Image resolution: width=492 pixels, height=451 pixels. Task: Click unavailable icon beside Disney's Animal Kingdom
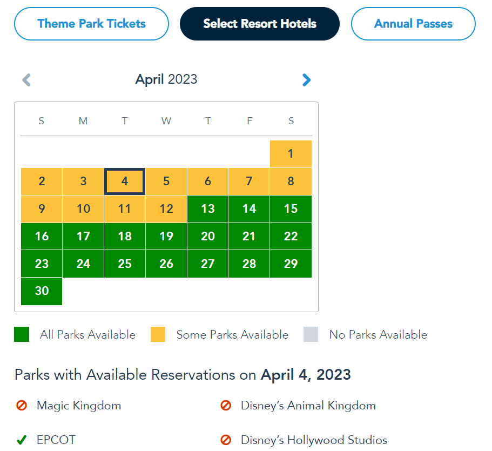226,405
